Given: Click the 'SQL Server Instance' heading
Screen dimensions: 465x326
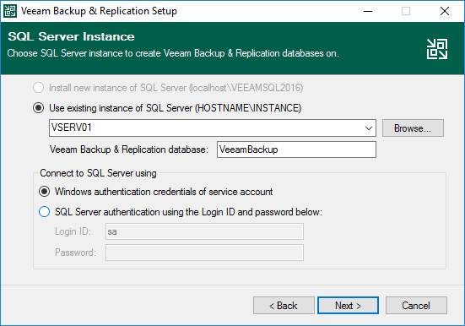Looking at the screenshot, I should pyautogui.click(x=71, y=36).
